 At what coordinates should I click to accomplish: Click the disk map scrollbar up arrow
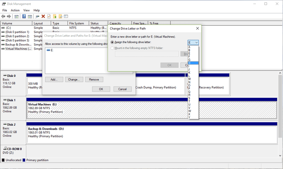tap(280, 73)
